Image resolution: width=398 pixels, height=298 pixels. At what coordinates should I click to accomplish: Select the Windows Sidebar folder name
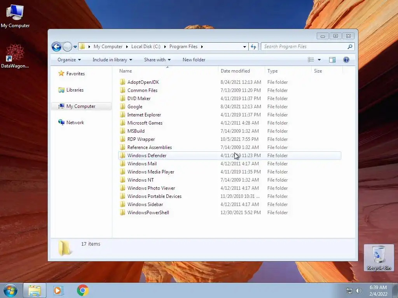coord(145,204)
